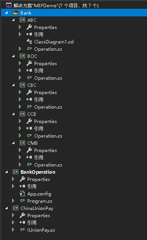Click the Bank solution folder icon
Viewport: 147px width, 240px height.
click(x=16, y=13)
